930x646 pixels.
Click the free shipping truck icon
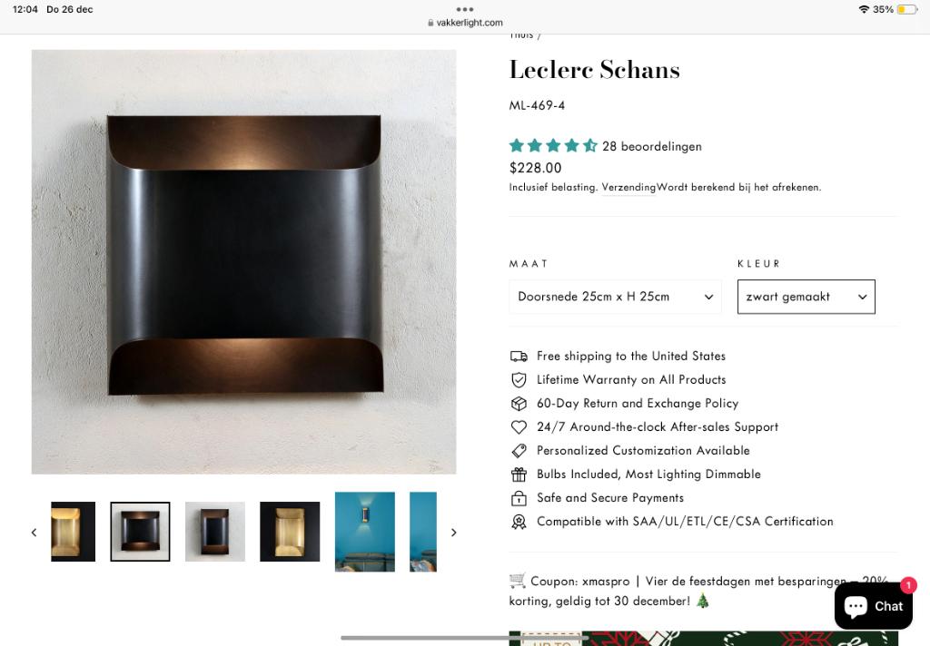pyautogui.click(x=519, y=356)
